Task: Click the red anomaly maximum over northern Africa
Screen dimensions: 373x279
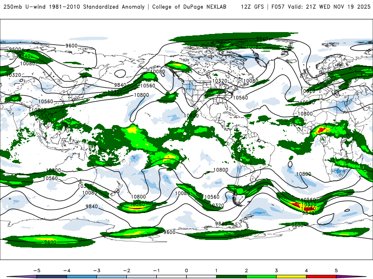Action: click(x=321, y=130)
